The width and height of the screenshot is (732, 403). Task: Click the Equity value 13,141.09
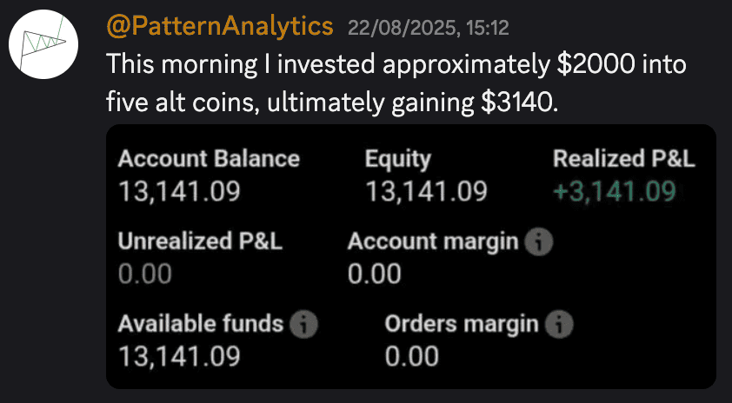coord(426,191)
